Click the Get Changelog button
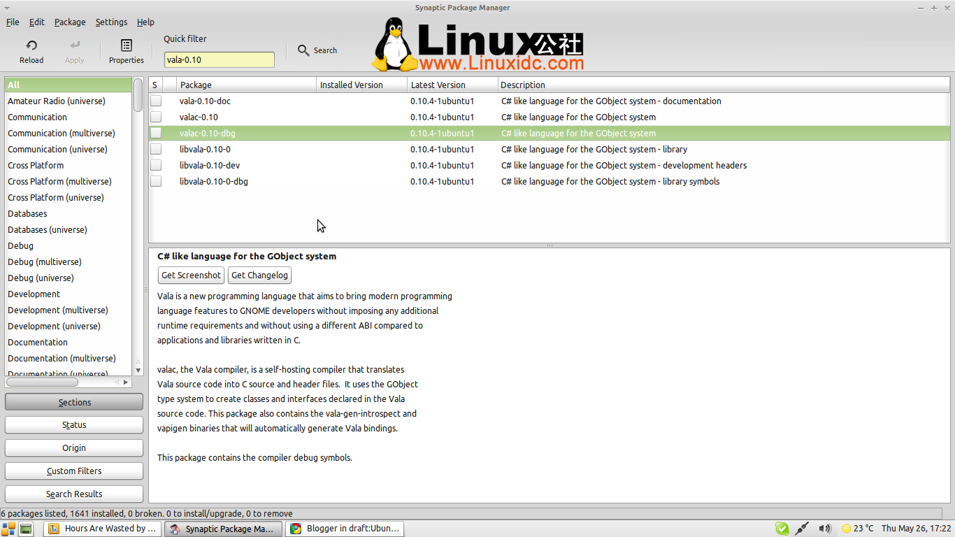This screenshot has height=537, width=955. [x=259, y=275]
